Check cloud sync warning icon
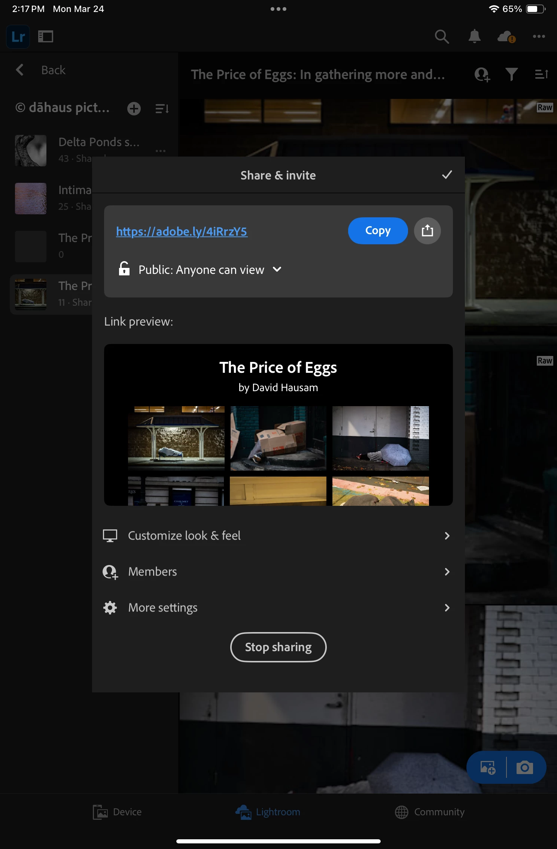 [507, 37]
